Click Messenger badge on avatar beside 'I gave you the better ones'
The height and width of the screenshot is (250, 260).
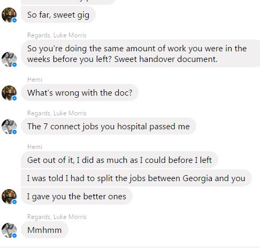(14, 202)
